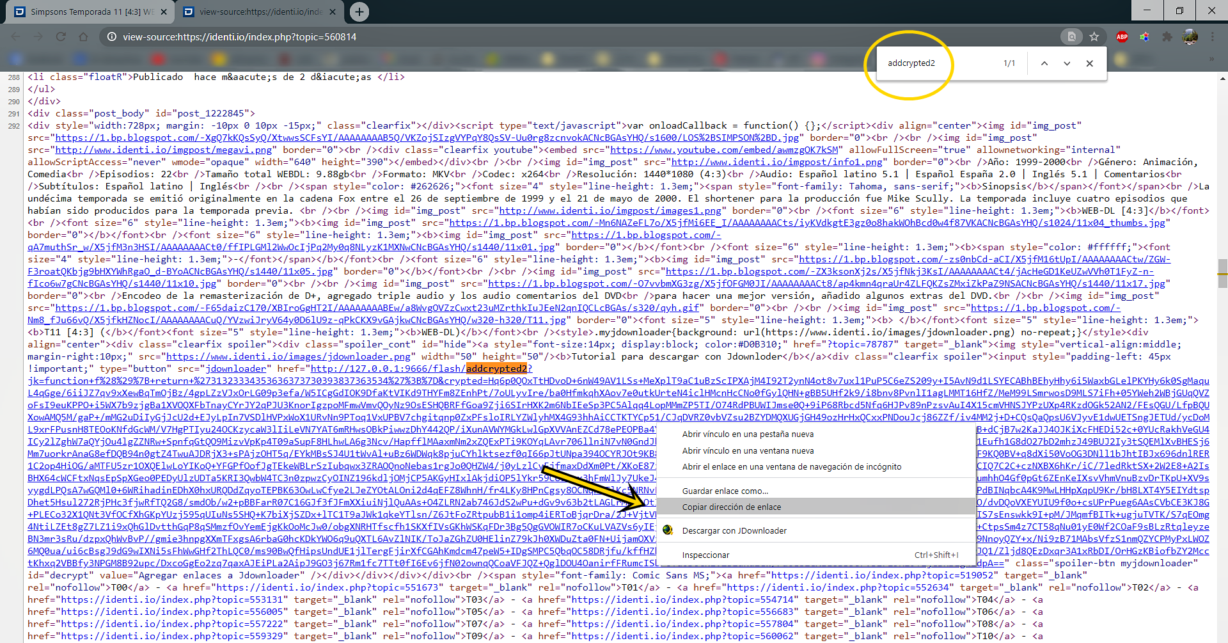This screenshot has height=643, width=1228.
Task: Go back to the previous page
Action: (16, 37)
